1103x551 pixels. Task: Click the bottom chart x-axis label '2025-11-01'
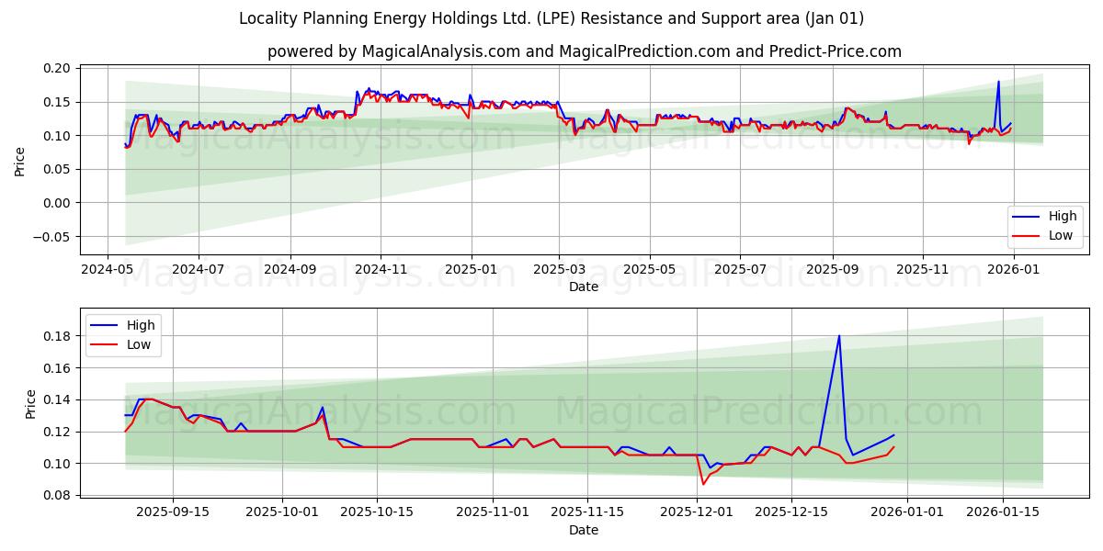[x=493, y=513]
